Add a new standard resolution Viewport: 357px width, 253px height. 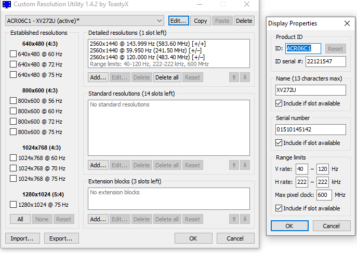pyautogui.click(x=98, y=165)
